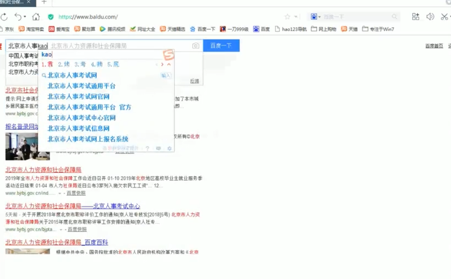Screen dimensions: 451x279
Task: Select suggestion 北京市人事考试中心官网
Action: coord(81,118)
